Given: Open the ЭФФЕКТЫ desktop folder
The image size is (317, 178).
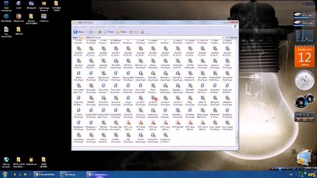Looking at the screenshot, I should coord(19,31).
